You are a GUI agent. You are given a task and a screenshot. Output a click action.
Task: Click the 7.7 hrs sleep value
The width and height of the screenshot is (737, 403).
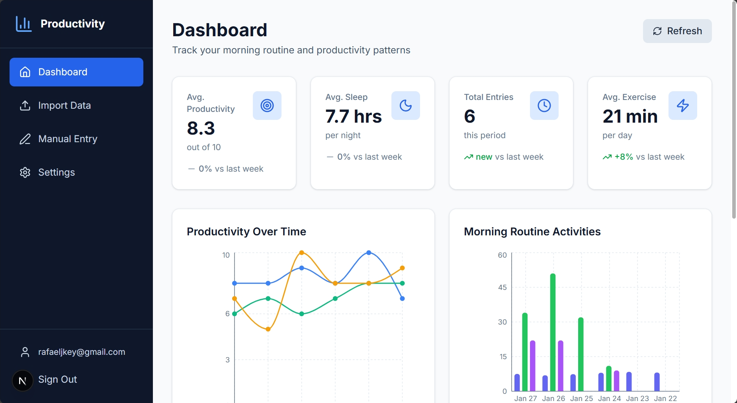pyautogui.click(x=354, y=116)
